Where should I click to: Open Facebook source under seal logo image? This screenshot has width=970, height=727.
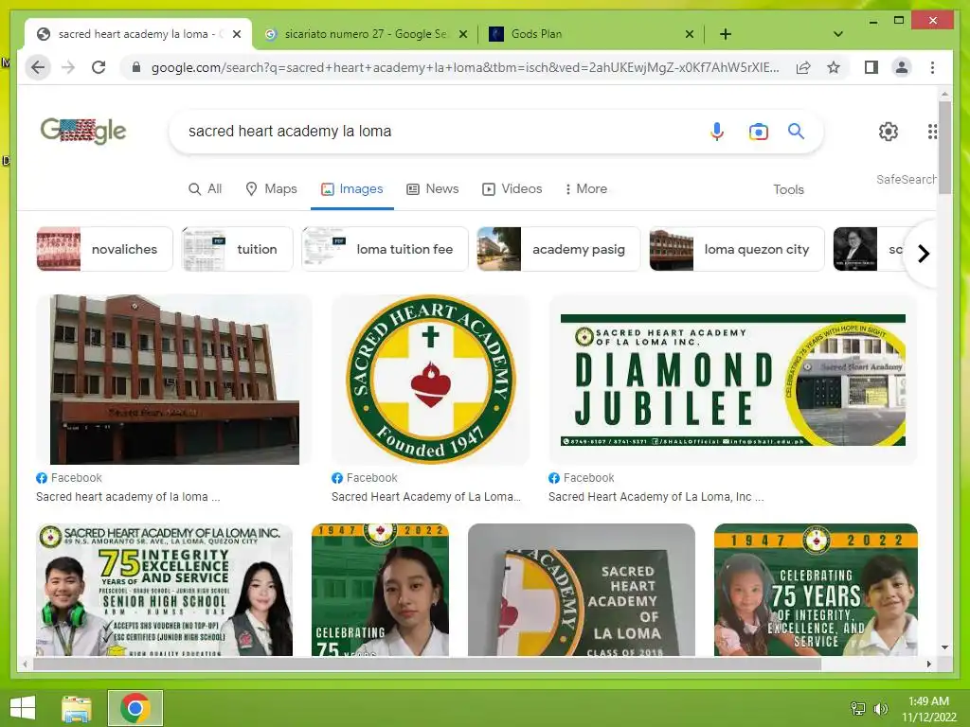click(365, 478)
